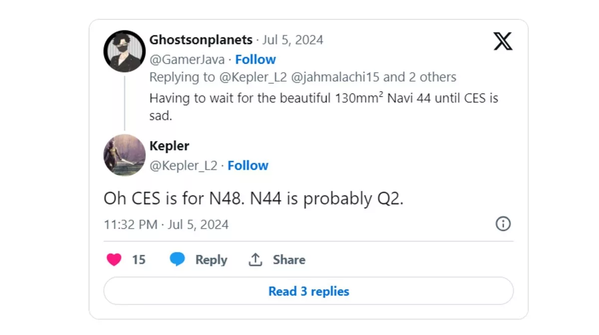Click the share upload arrow icon
Viewport: 599px width, 335px height.
pyautogui.click(x=256, y=259)
